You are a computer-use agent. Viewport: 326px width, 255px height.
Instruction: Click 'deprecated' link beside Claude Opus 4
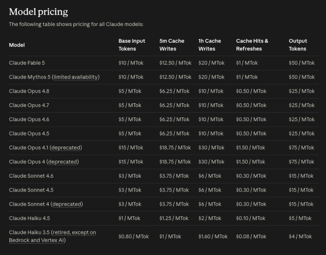[x=63, y=161]
